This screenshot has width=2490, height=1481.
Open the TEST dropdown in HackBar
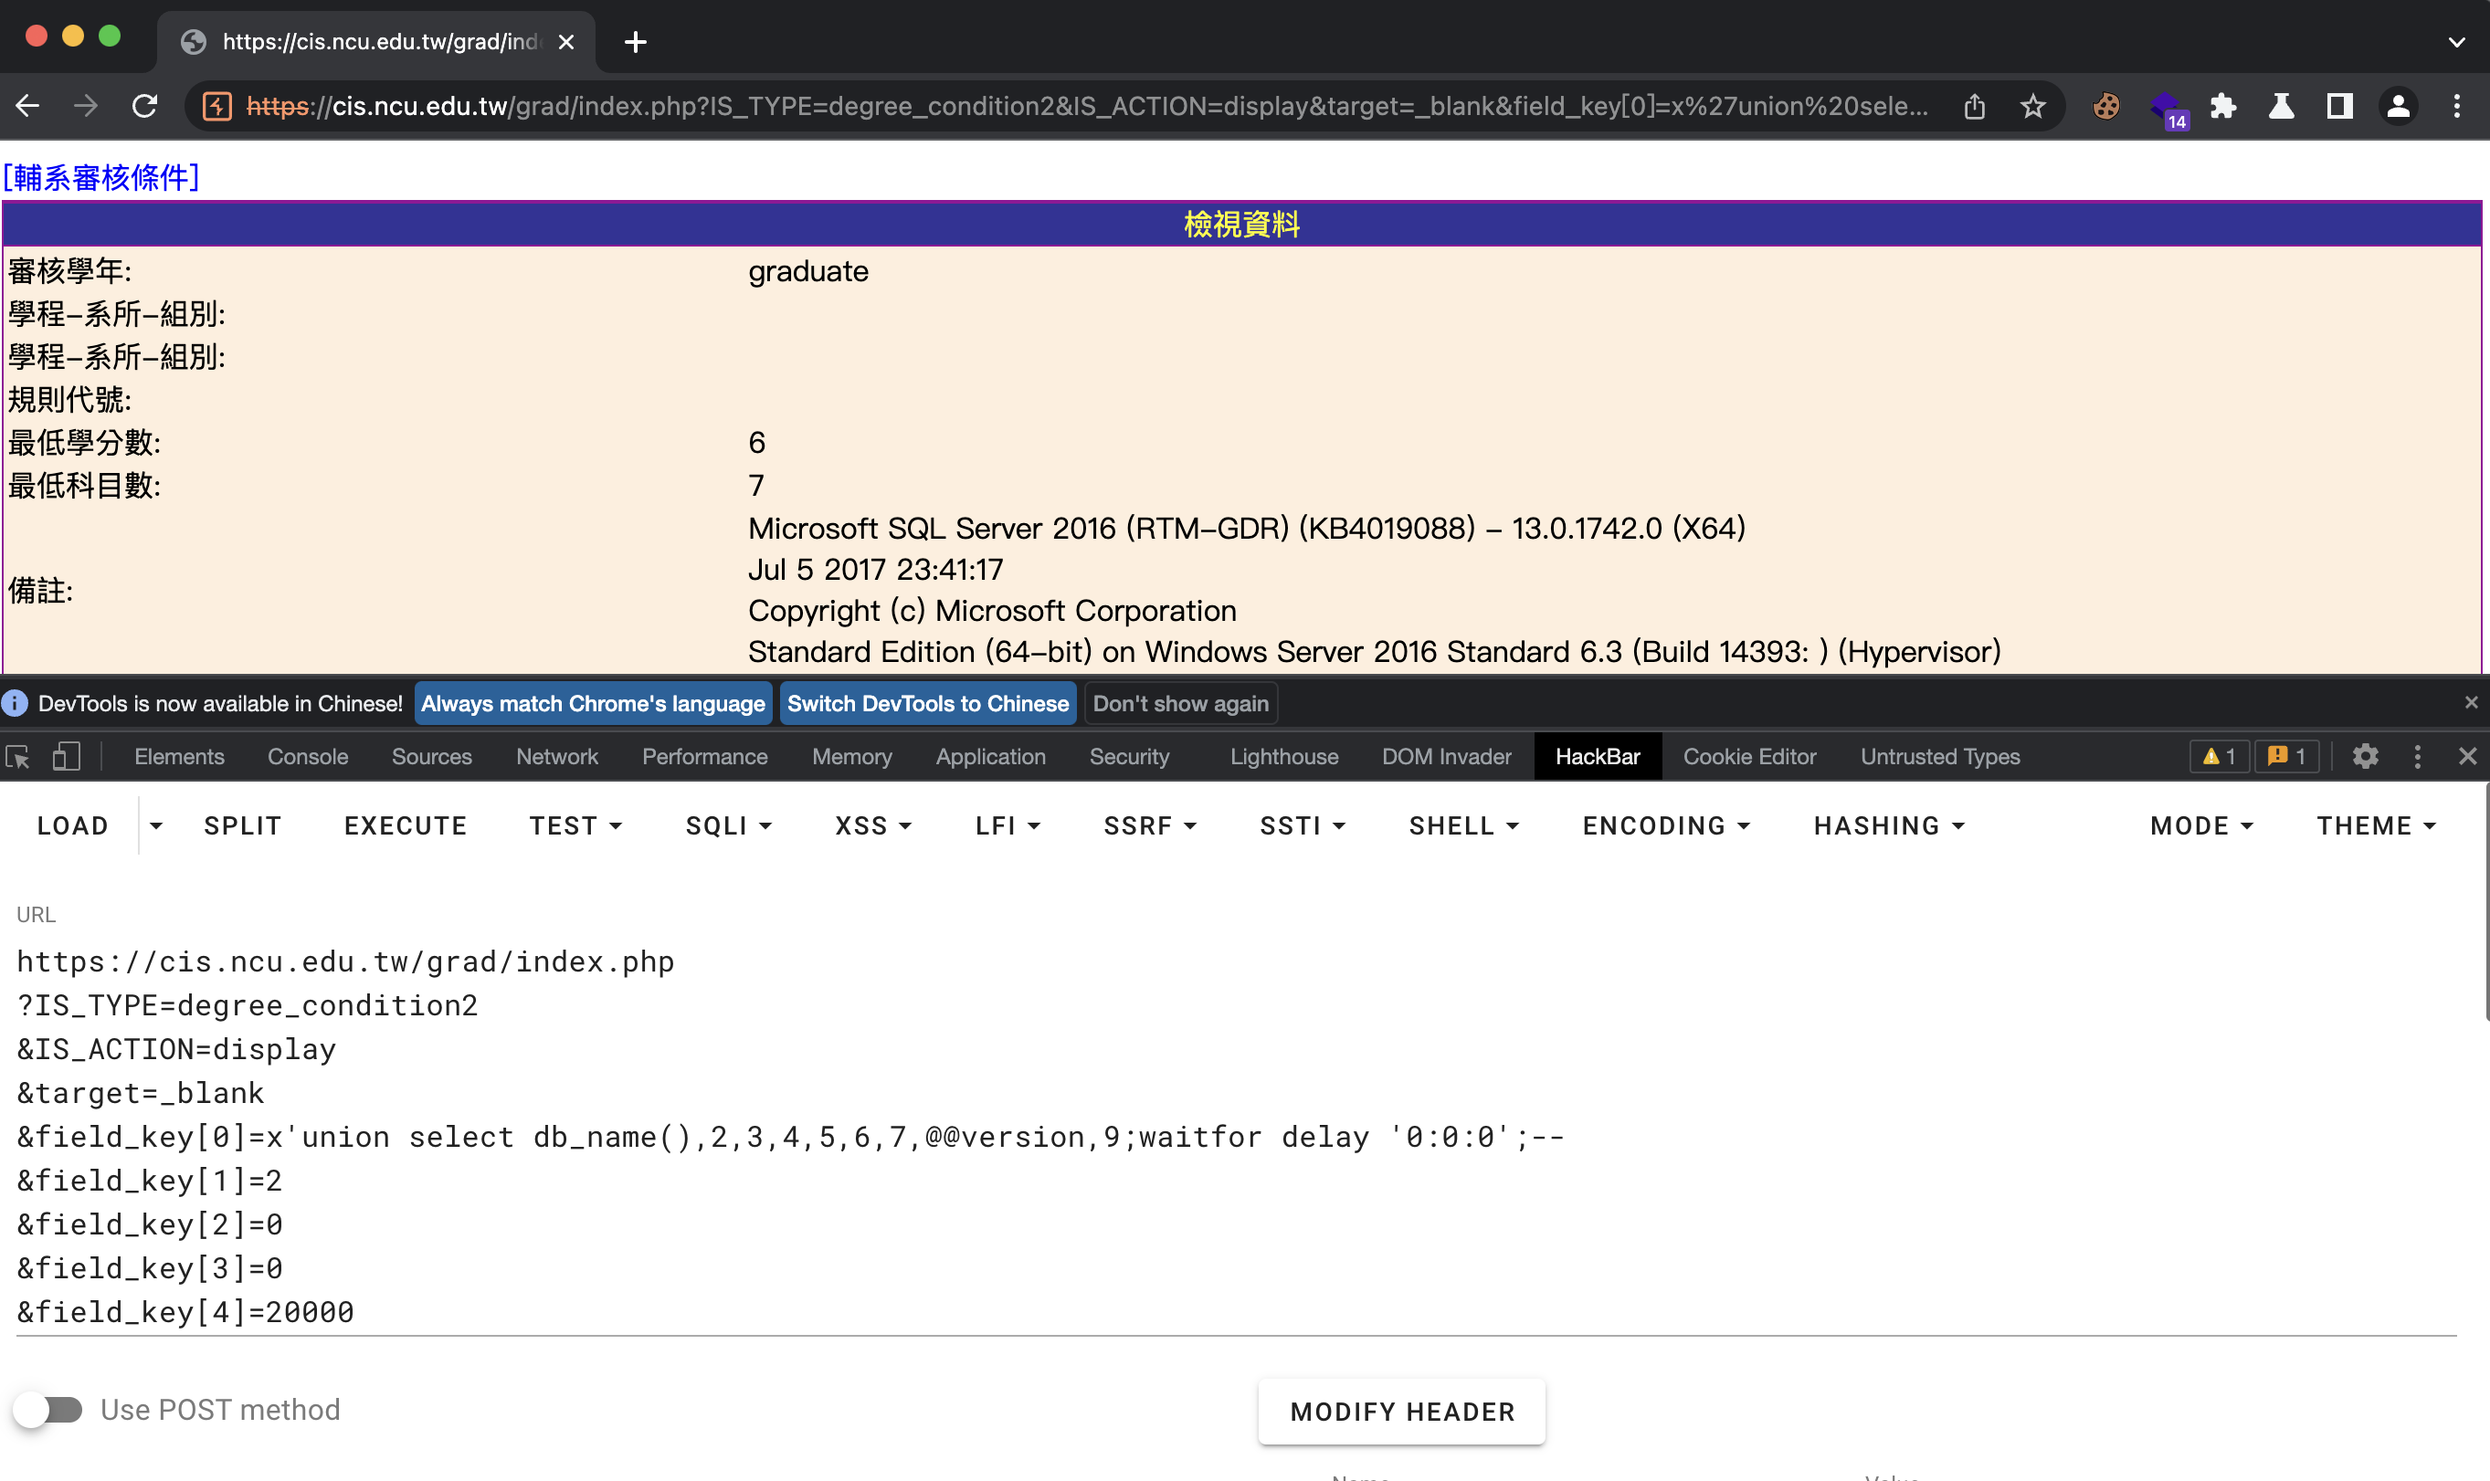click(x=576, y=825)
